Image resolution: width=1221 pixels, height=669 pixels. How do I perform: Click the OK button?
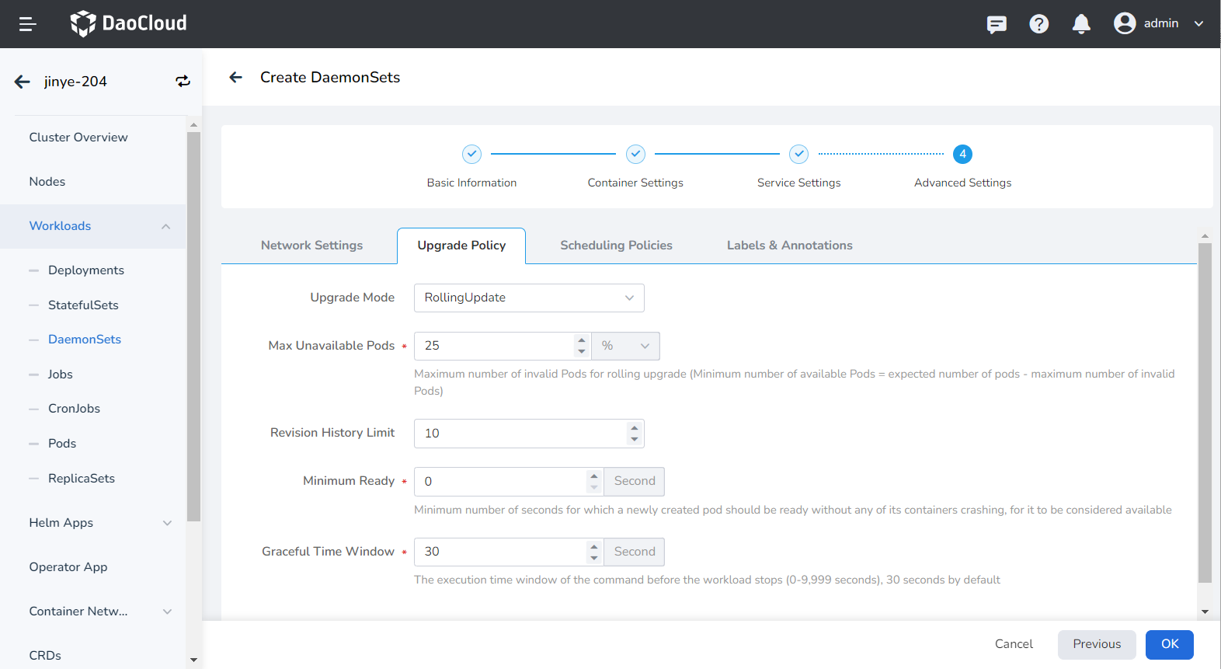[x=1169, y=644]
